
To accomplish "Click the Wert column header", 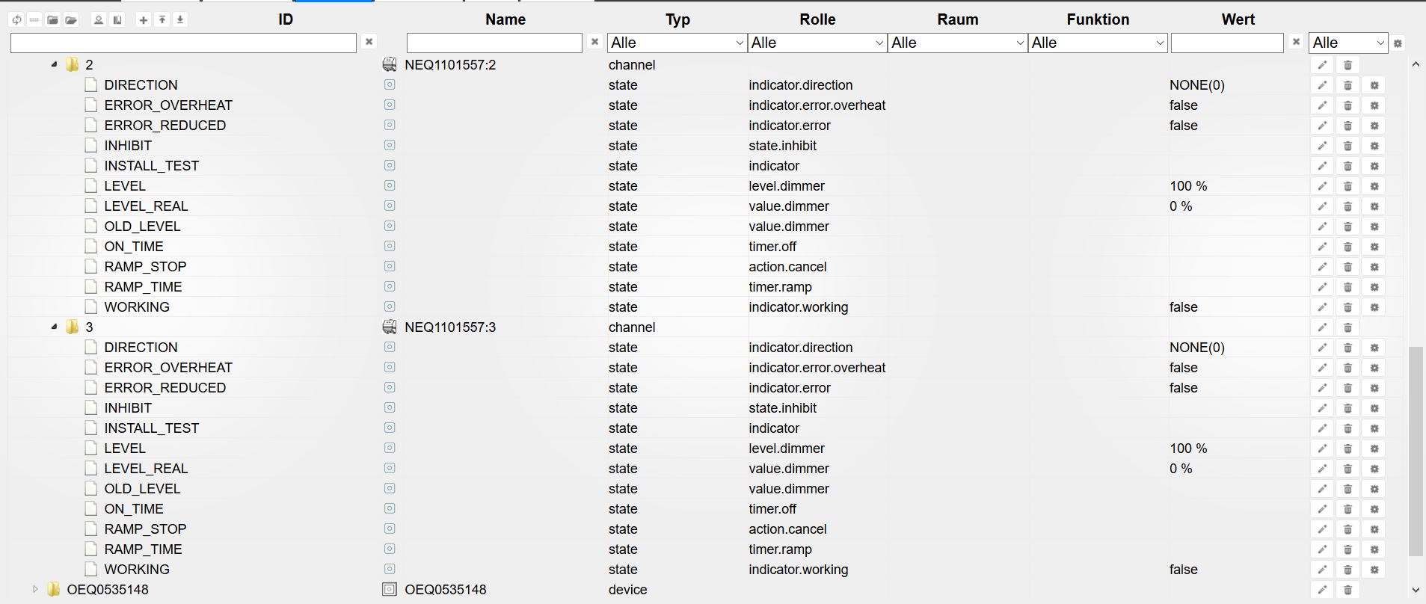I will coord(1238,19).
